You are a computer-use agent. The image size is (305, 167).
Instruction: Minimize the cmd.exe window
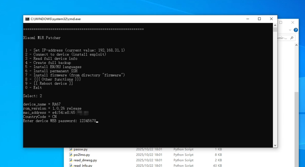248,19
